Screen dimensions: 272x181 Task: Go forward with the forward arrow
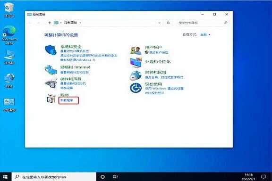click(x=38, y=23)
